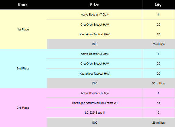Screen dimensions: 175x127
Task: Select the quantity 15 cell
Action: point(159,103)
